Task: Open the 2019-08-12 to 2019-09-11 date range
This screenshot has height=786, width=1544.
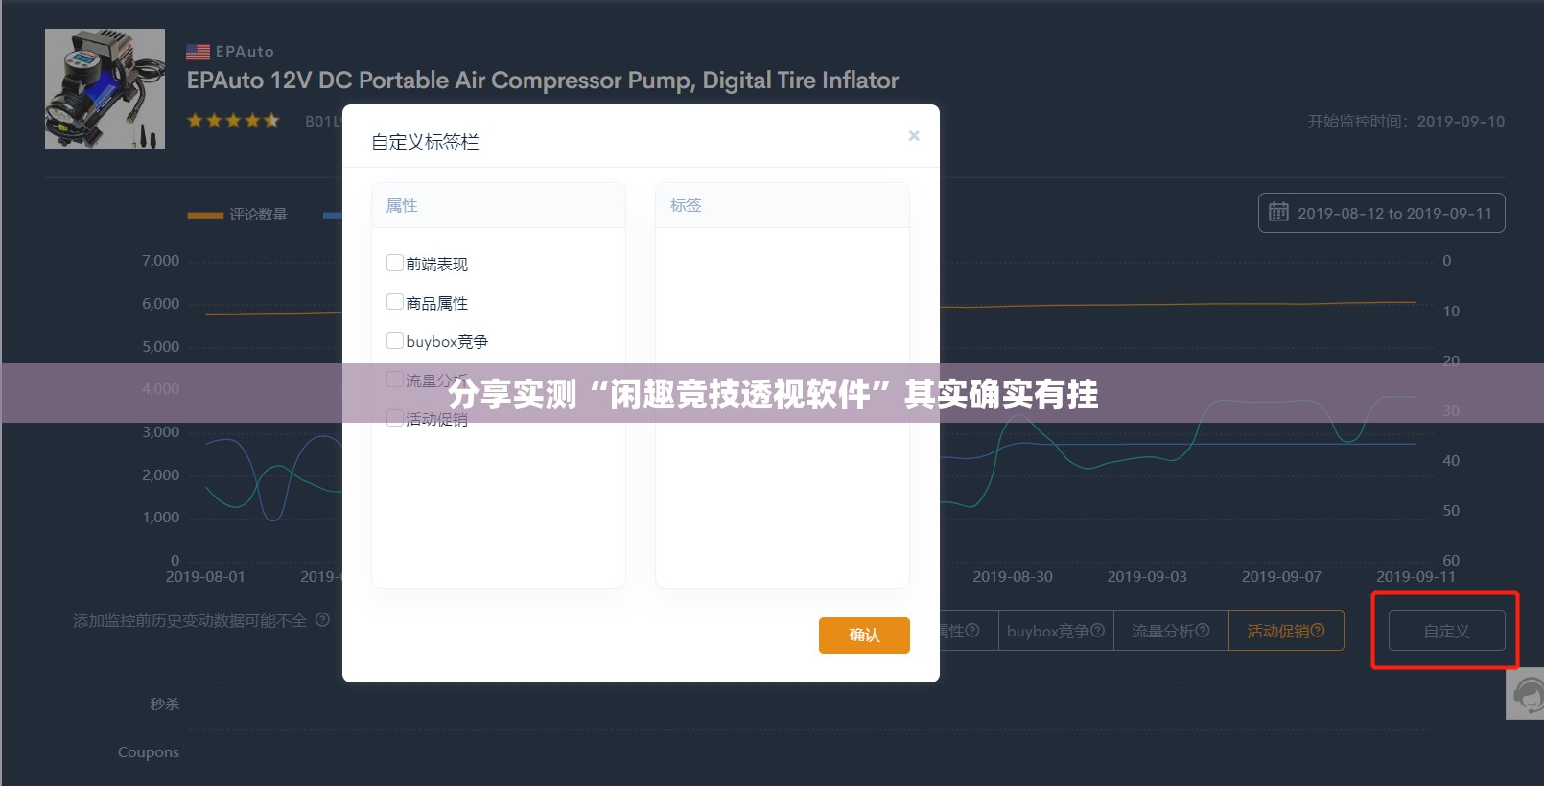Action: click(1393, 213)
